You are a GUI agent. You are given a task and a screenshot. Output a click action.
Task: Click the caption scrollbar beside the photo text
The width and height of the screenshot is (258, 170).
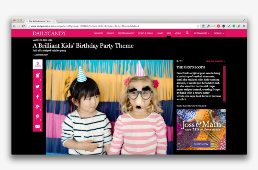(x=224, y=84)
